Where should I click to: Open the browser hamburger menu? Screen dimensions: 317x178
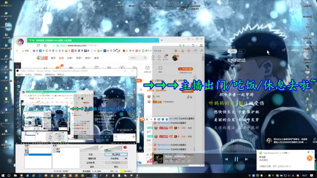201,45
